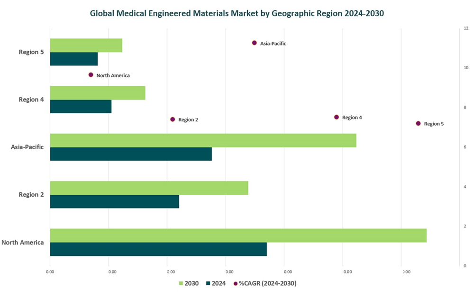Select the North America category axis label

(x=23, y=243)
